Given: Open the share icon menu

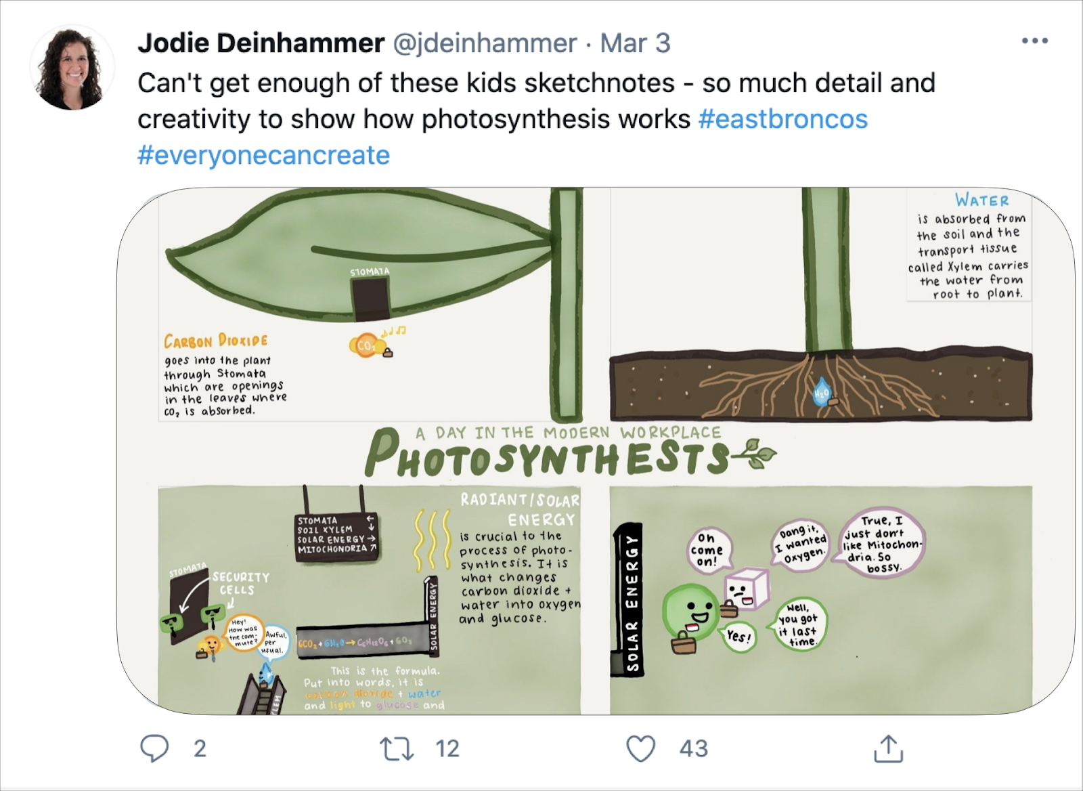Looking at the screenshot, I should (x=888, y=748).
